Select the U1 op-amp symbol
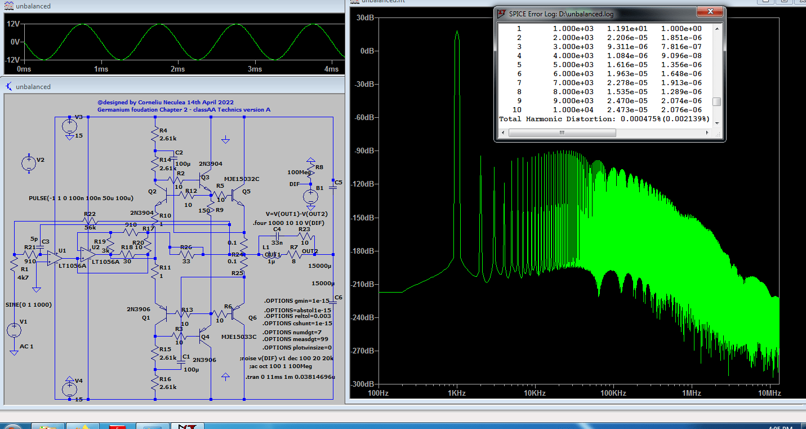 (x=54, y=258)
